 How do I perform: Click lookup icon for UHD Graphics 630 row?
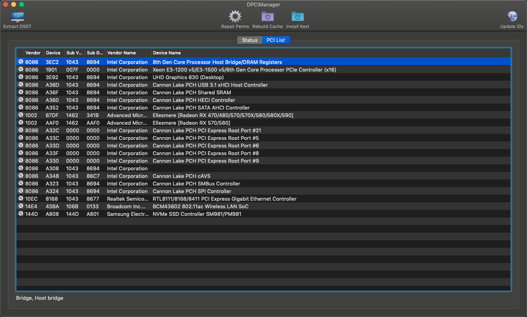(x=21, y=77)
